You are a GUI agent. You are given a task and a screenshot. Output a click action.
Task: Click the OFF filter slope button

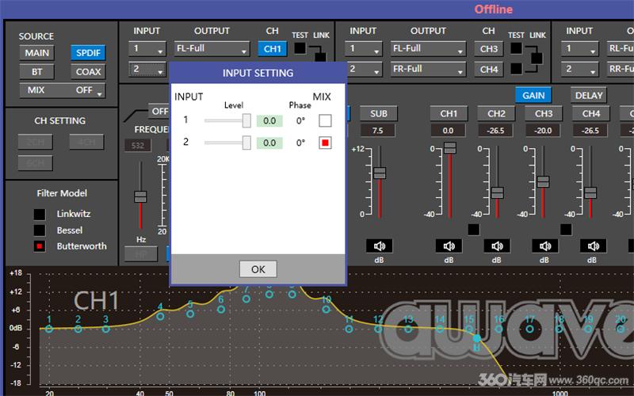pos(159,111)
